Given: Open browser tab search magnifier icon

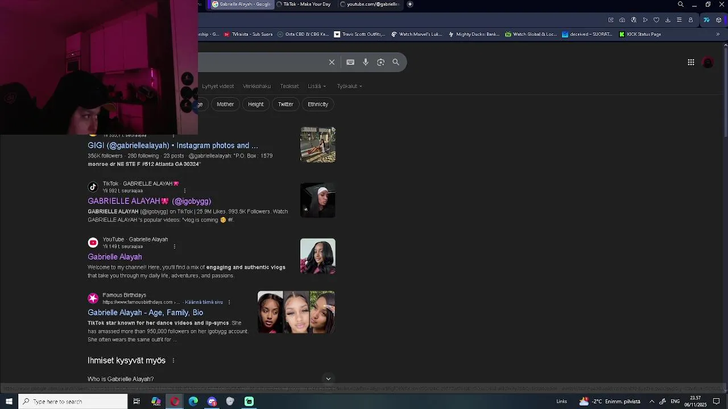Looking at the screenshot, I should 681,5.
